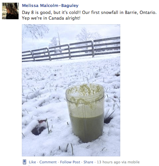
Task: Click 'Yep we're in Canada alright!' line
Action: (x=51, y=18)
